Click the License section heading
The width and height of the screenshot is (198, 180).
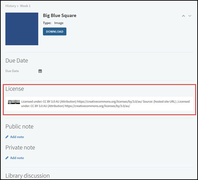(15, 89)
